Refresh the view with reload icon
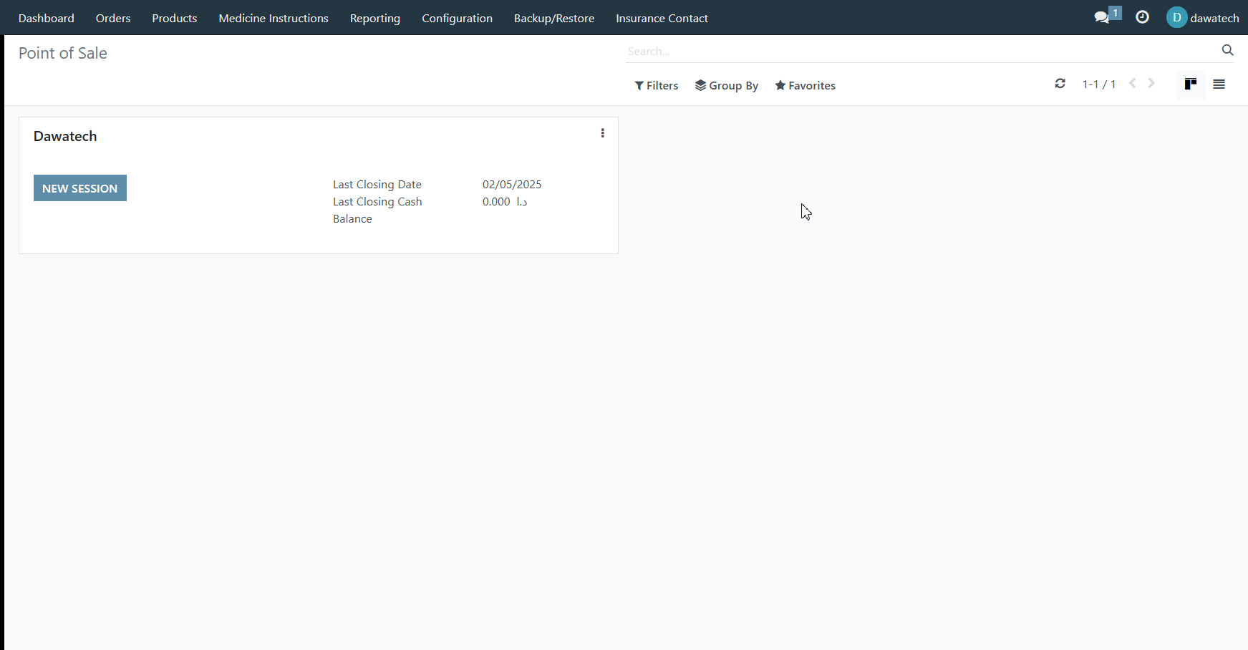The image size is (1248, 650). pyautogui.click(x=1060, y=84)
